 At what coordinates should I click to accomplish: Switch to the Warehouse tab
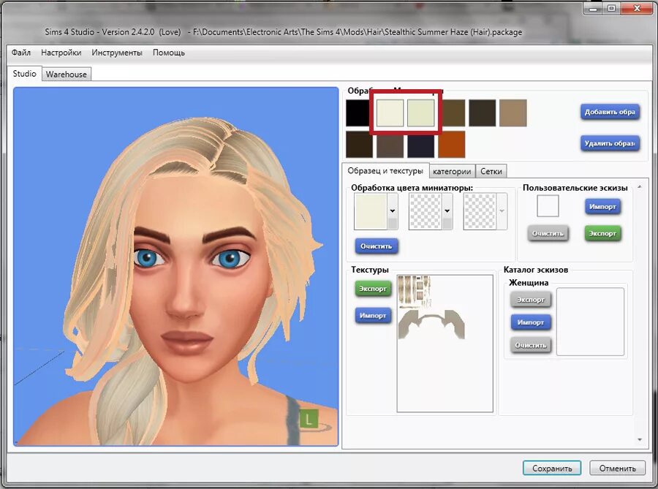pos(67,75)
